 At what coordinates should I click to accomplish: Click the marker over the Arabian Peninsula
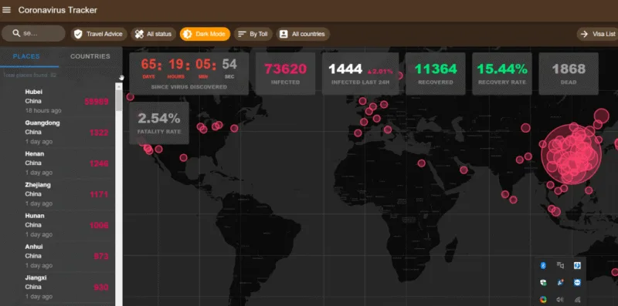[x=464, y=170]
